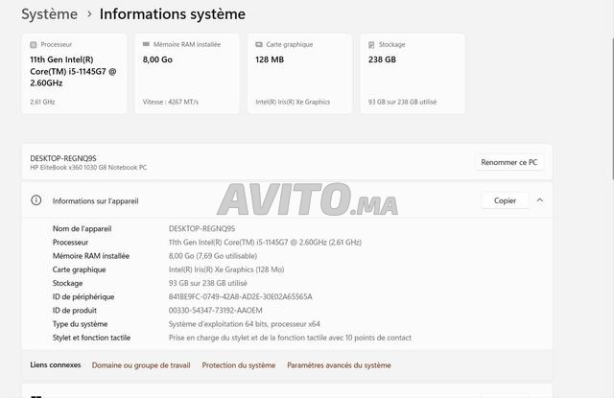The height and width of the screenshot is (398, 614).
Task: Open Protection du système link
Action: (239, 365)
